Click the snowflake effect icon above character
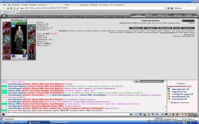This screenshot has height=124, width=199. pyautogui.click(x=13, y=26)
